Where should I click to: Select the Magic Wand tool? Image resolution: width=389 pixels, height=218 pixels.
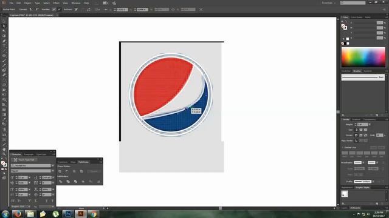click(4, 31)
